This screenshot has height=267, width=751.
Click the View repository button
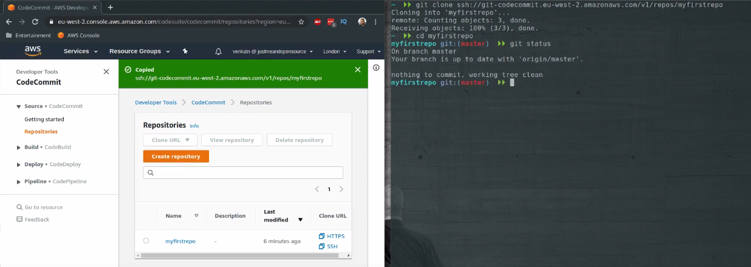(232, 140)
